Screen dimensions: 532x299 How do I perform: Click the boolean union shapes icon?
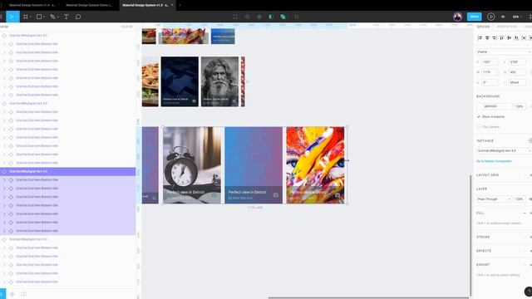click(x=283, y=17)
